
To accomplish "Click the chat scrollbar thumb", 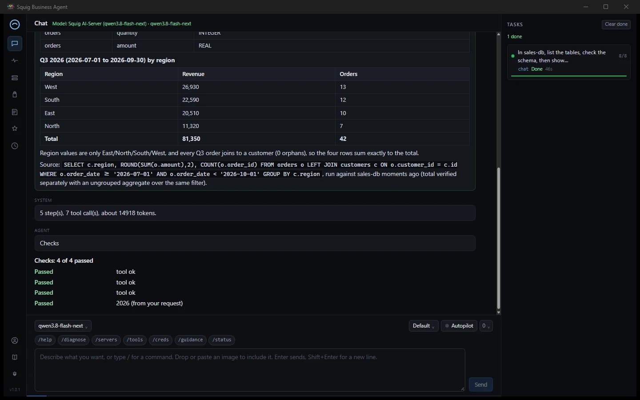I will click(x=499, y=238).
